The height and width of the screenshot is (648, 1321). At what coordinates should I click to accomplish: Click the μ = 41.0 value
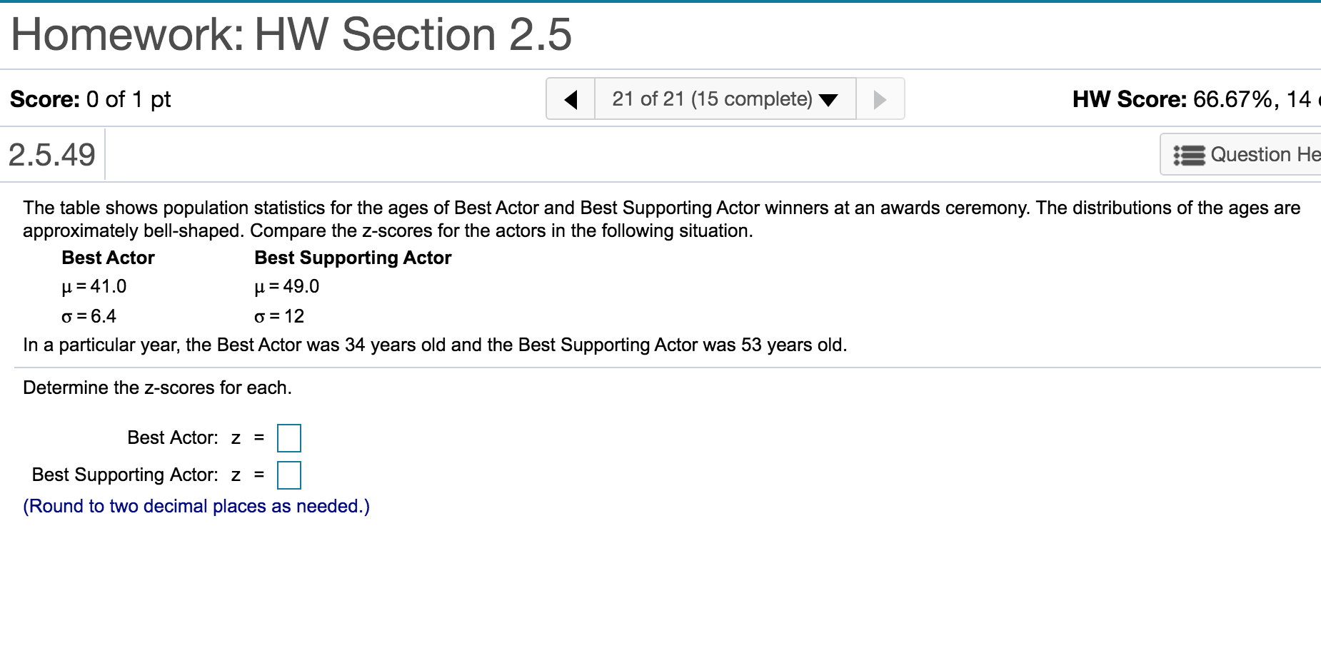pos(94,286)
